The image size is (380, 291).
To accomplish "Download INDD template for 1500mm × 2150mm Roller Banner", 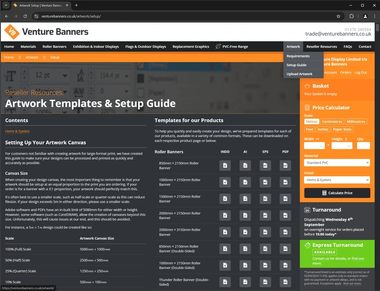I will [x=225, y=199].
